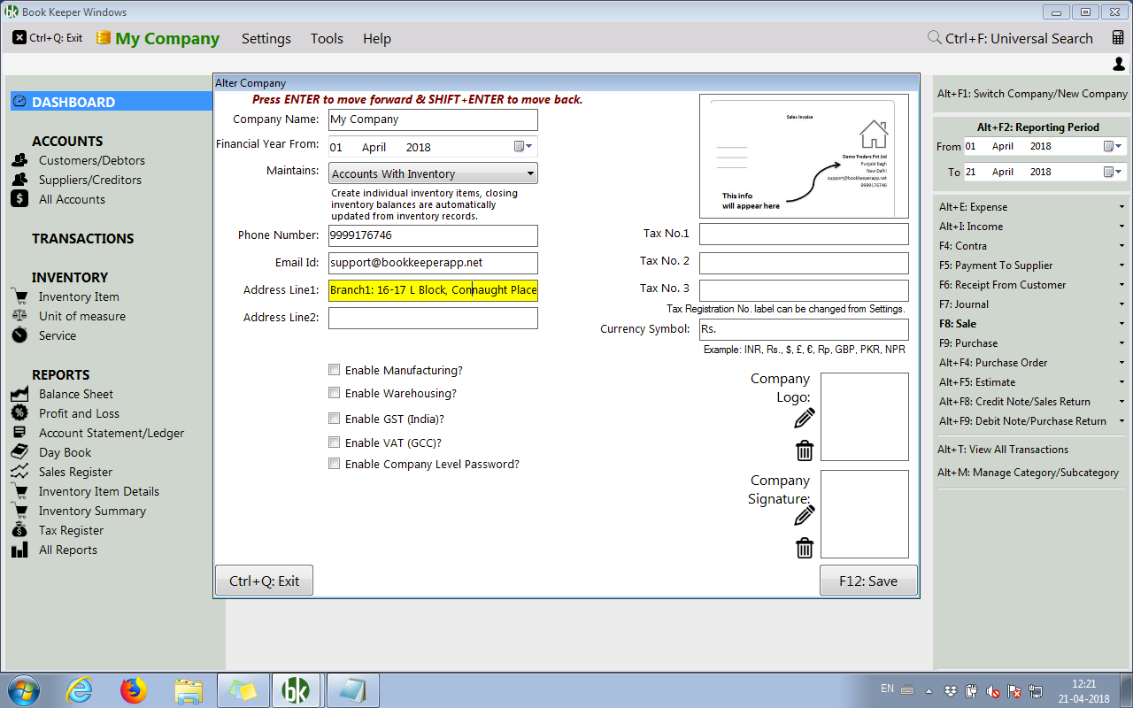Expand the Alt+F5: Estimate dropdown
The image size is (1133, 708).
(x=1121, y=382)
